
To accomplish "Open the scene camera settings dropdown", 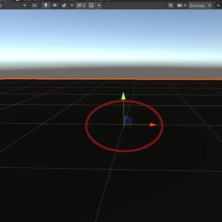I will tap(185, 5).
